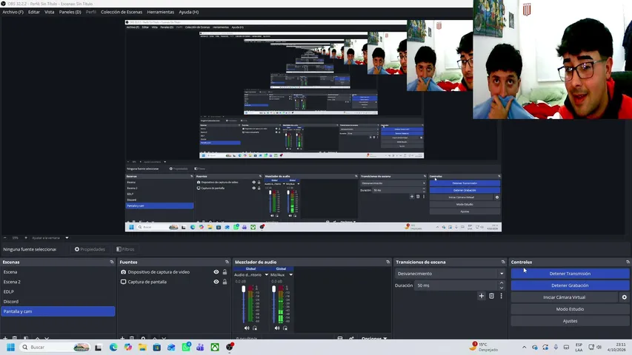Open the Herramientas menu
Viewport: 632px width, 355px height.
[x=161, y=12]
